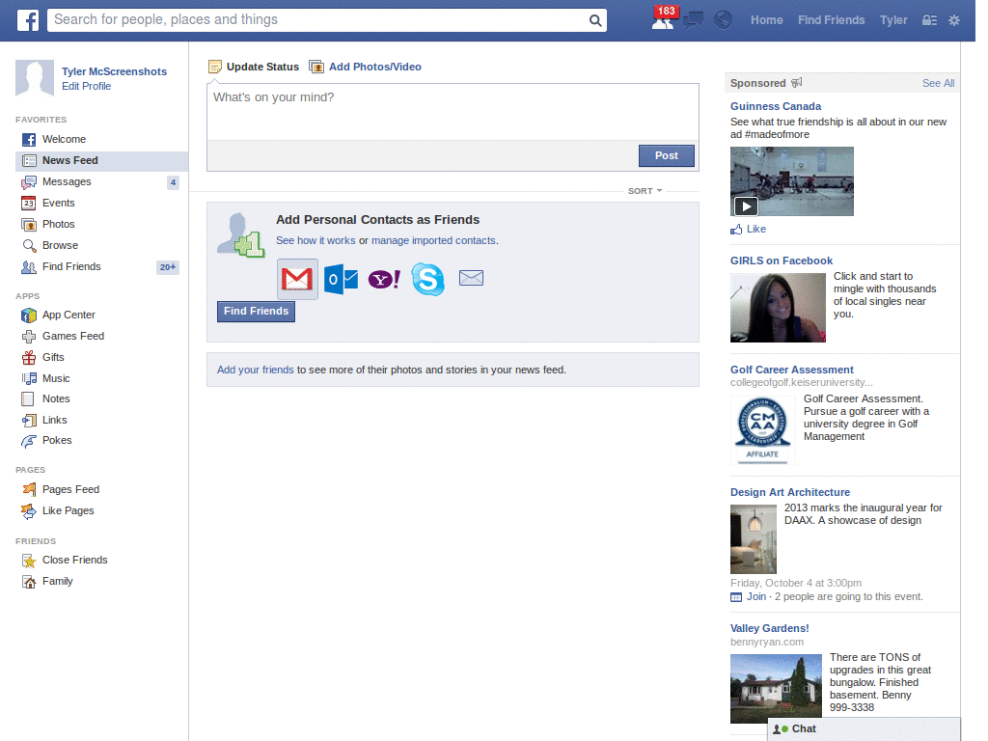Open the messages icon in top bar
The width and height of the screenshot is (988, 741).
click(x=693, y=20)
